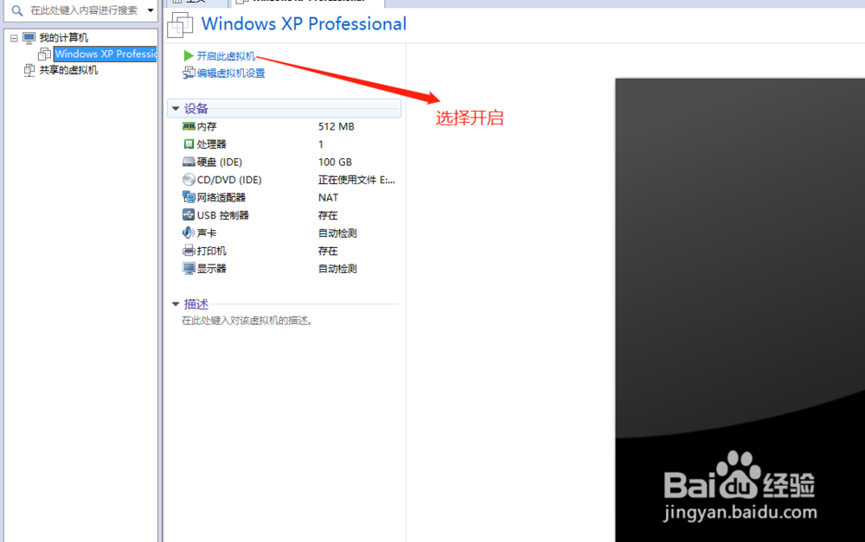The image size is (865, 542).
Task: Click the processor count value 1
Action: [x=321, y=143]
